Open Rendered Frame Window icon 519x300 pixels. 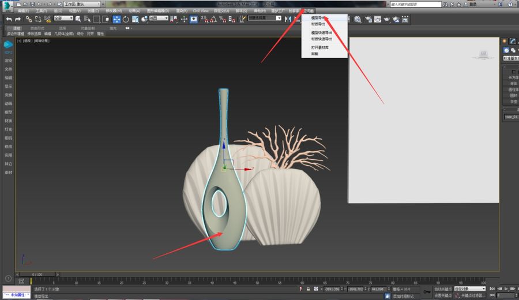(378, 19)
